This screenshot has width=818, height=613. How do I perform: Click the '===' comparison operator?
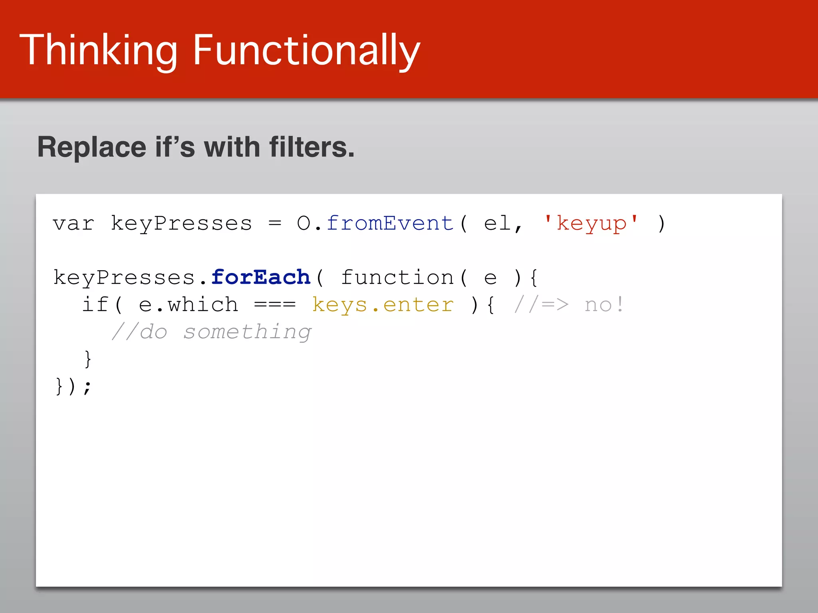(x=275, y=305)
